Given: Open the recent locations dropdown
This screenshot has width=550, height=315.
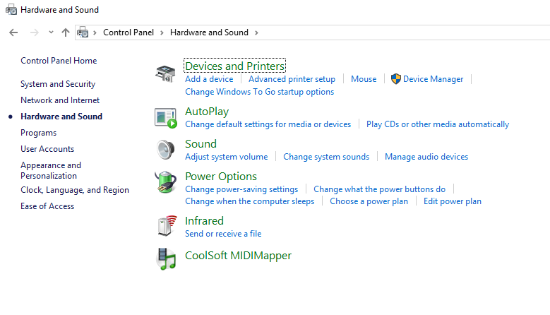Looking at the screenshot, I should (51, 32).
